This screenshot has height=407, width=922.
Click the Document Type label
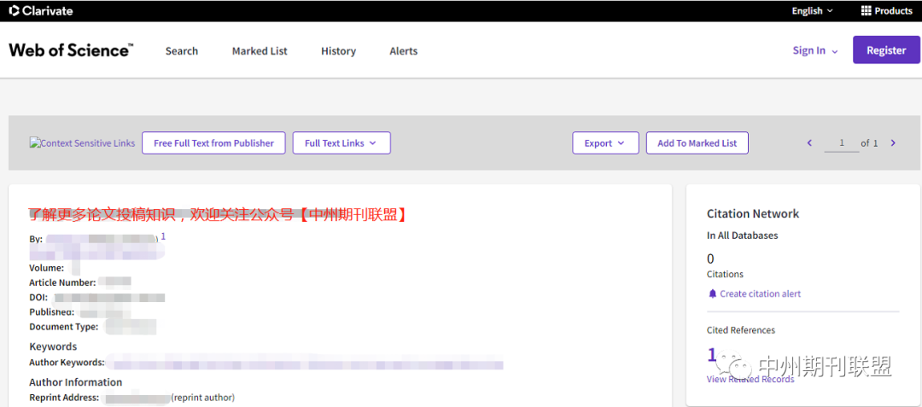63,327
